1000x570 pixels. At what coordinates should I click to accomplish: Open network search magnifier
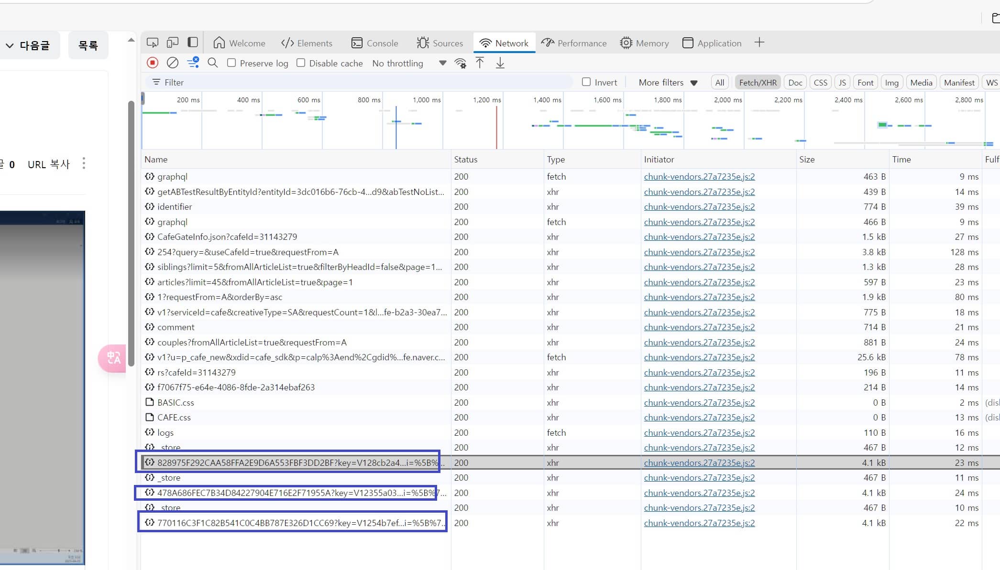click(x=213, y=63)
